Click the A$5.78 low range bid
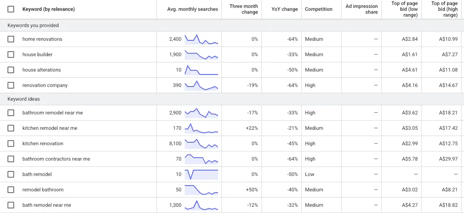This screenshot has width=464, height=213. point(410,159)
